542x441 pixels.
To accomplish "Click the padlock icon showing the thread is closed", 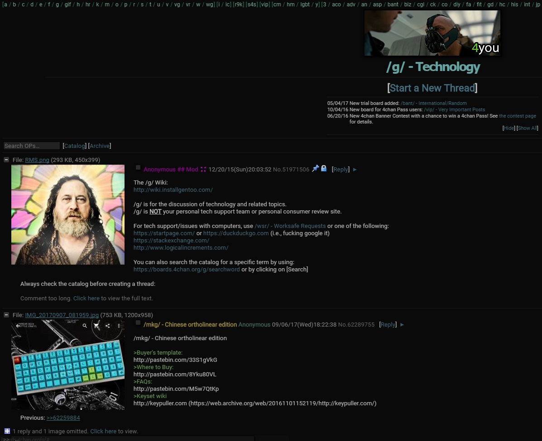I will click(x=323, y=168).
